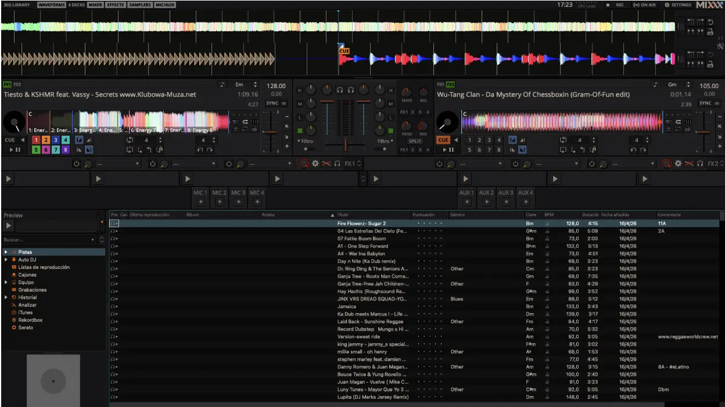Toggle WAVEFORMS section
725x407 pixels.
point(51,5)
